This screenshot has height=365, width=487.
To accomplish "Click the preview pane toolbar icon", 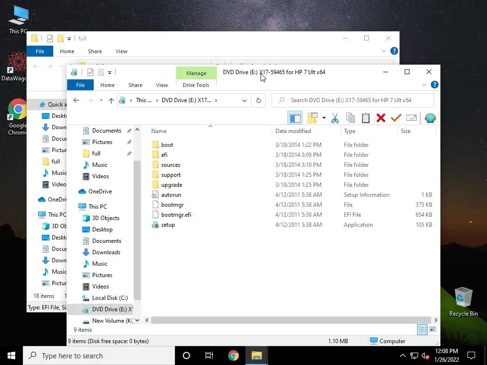I will pyautogui.click(x=295, y=118).
